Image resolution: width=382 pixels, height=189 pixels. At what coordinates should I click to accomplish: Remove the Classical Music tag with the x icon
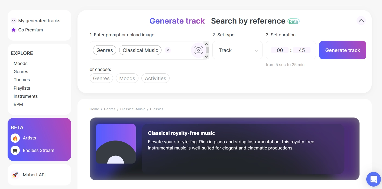(168, 50)
